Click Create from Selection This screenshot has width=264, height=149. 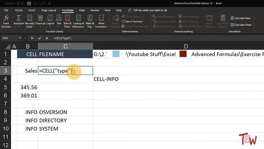[135, 26]
